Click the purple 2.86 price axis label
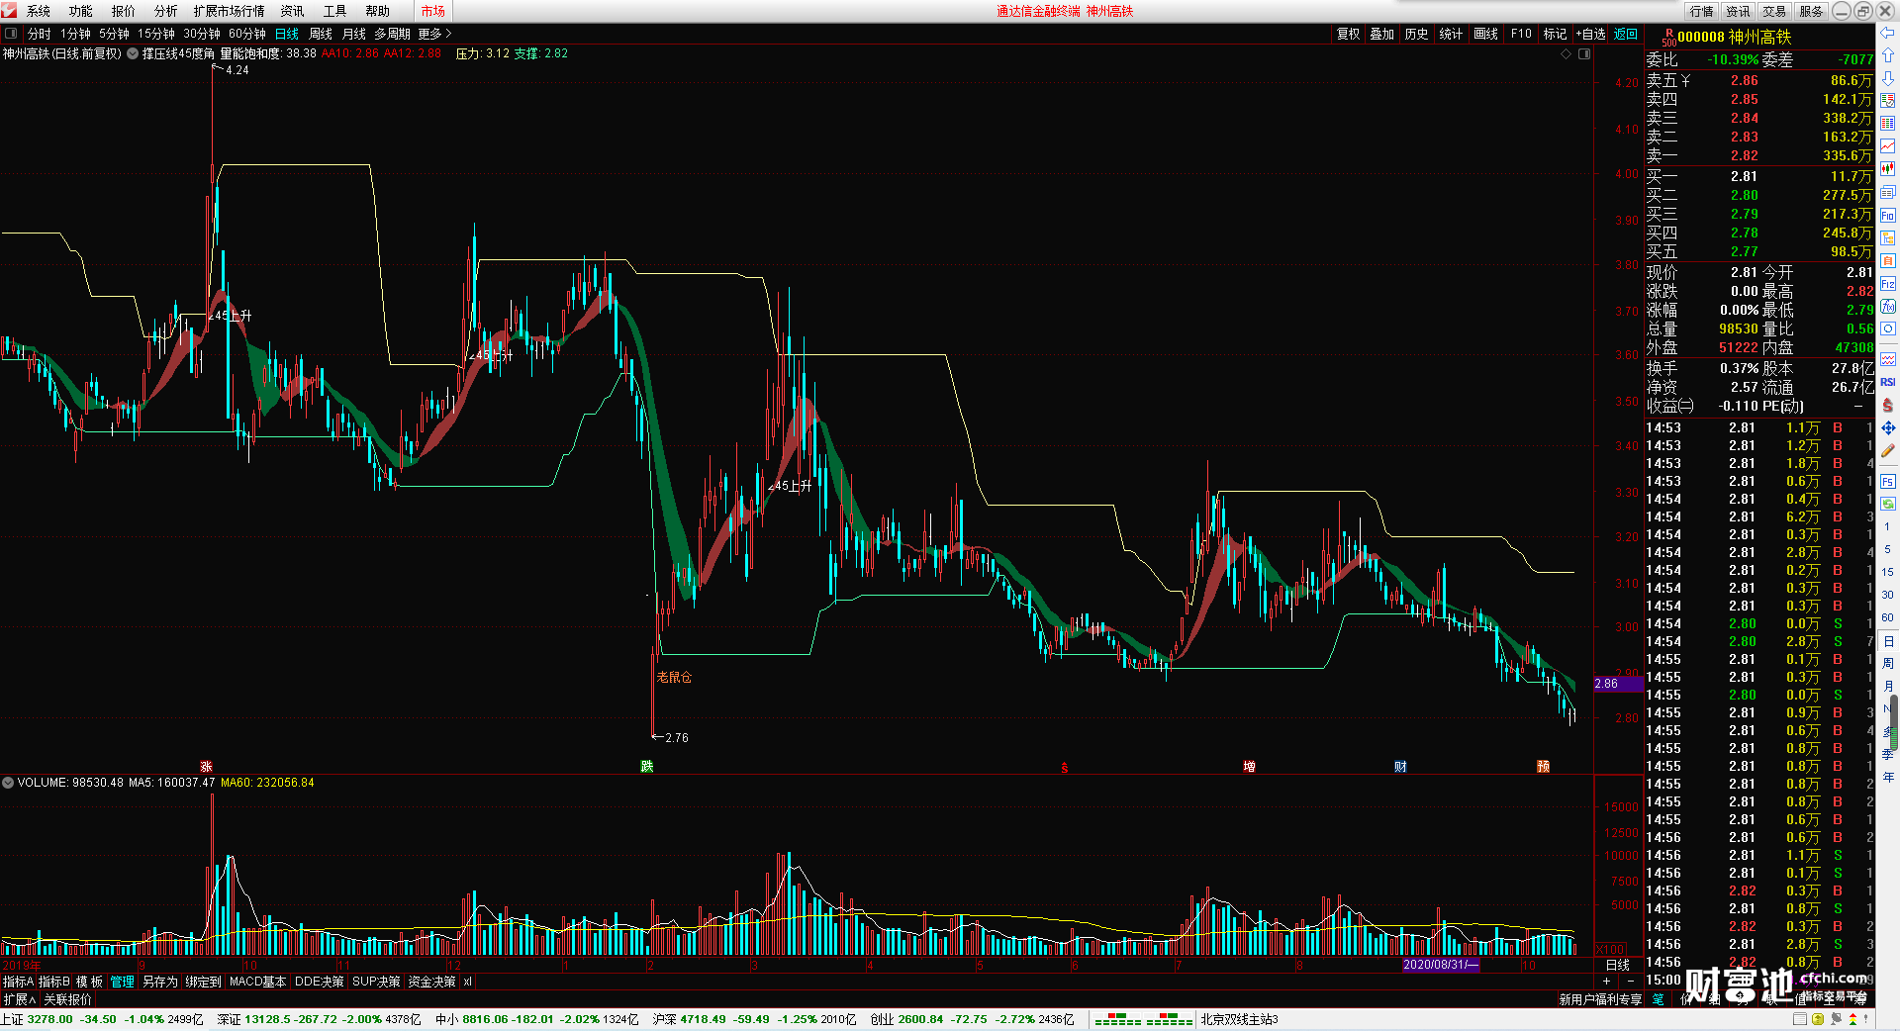Viewport: 1900px width, 1031px height. pos(1617,684)
